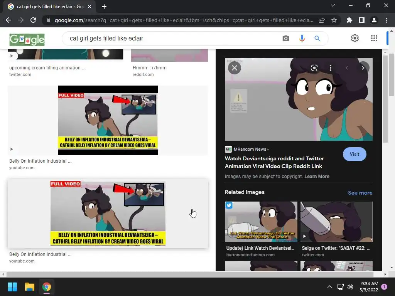Open the network tray icon
Viewport: 395px width, 296px height.
coord(340,287)
